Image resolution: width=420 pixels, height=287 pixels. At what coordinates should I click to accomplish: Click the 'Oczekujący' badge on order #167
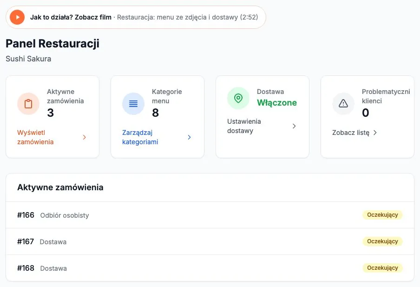(382, 241)
